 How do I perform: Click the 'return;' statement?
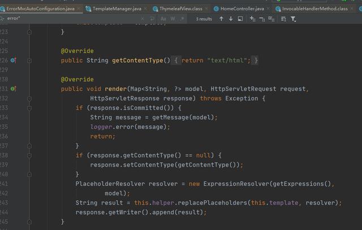point(103,136)
